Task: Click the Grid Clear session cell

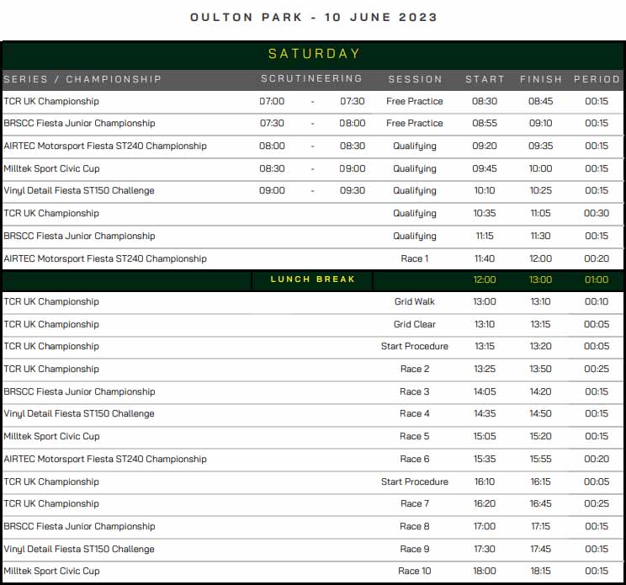Action: (414, 324)
